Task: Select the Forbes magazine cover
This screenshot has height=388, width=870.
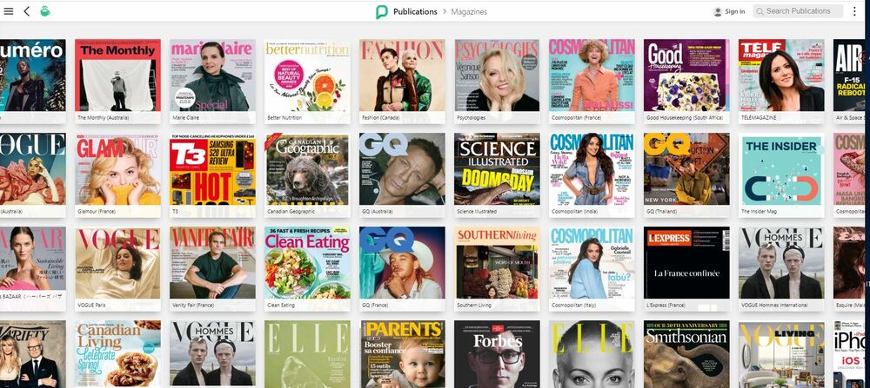Action: coord(497,353)
